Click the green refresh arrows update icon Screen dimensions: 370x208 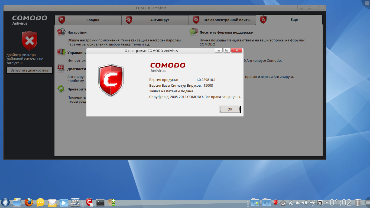(x=61, y=89)
